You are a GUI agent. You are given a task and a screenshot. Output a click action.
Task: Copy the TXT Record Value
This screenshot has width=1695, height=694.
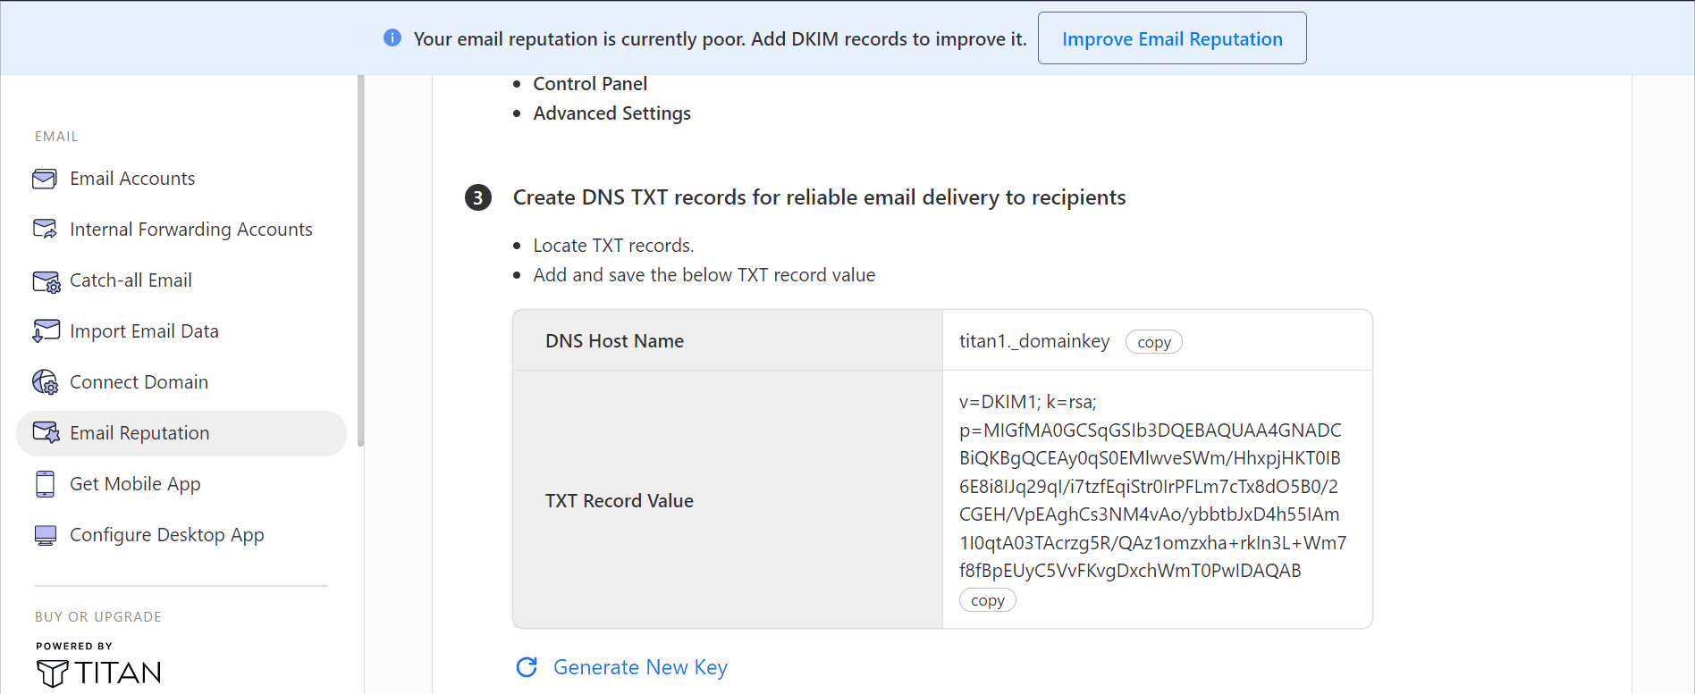coord(988,600)
